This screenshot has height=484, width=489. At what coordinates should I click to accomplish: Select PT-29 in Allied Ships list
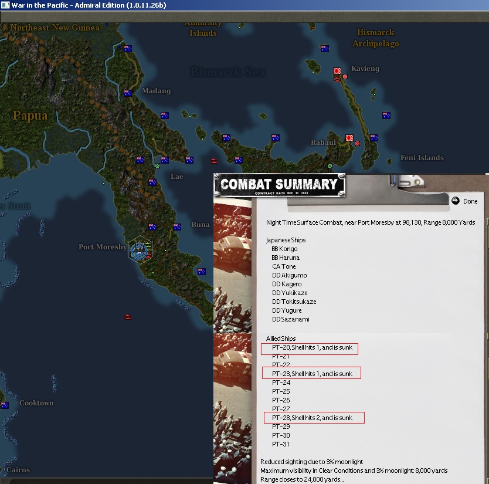pyautogui.click(x=281, y=427)
